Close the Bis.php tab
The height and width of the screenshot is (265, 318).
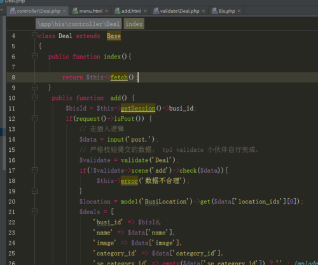point(239,11)
